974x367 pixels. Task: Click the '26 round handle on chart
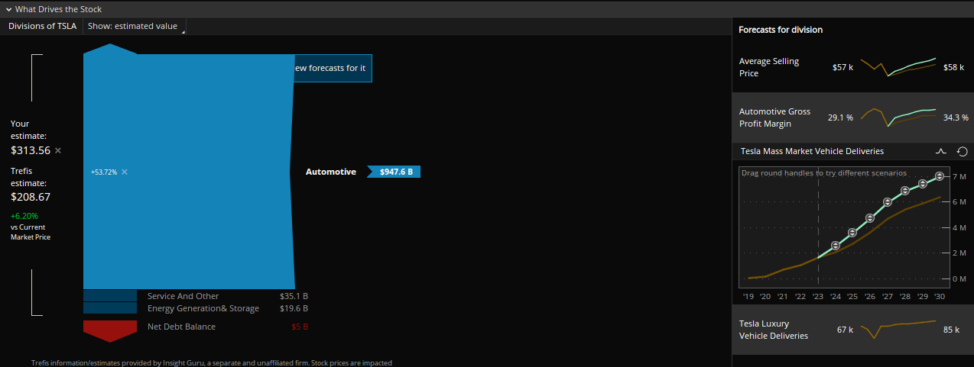pos(870,218)
